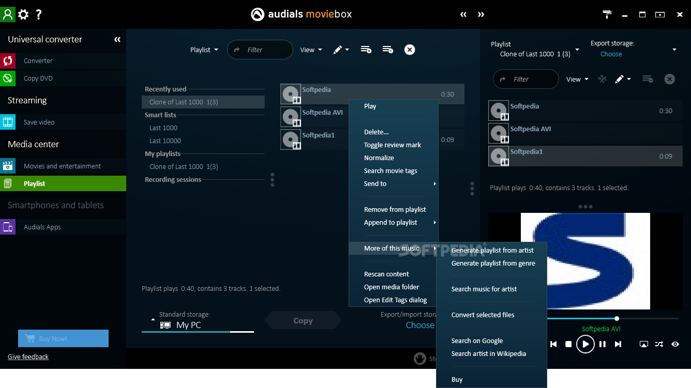The width and height of the screenshot is (691, 388).
Task: Toggle the mini video player window icon
Action: pos(660,14)
